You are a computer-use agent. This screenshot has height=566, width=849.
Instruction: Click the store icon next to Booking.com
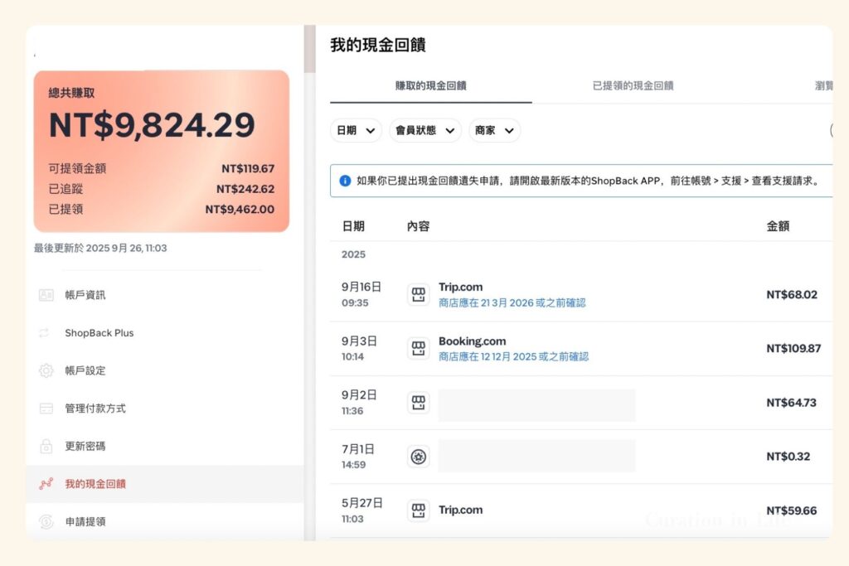419,348
